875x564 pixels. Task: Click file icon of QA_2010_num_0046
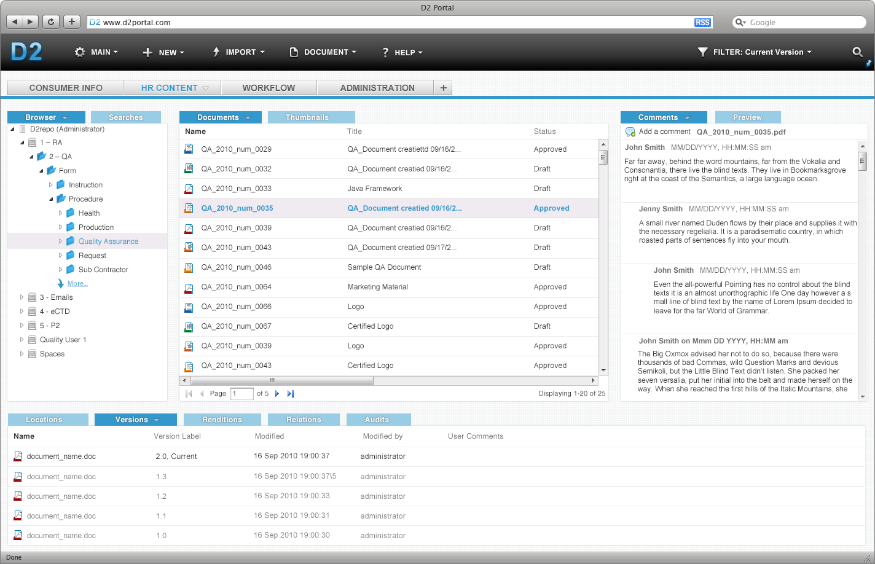coord(189,267)
